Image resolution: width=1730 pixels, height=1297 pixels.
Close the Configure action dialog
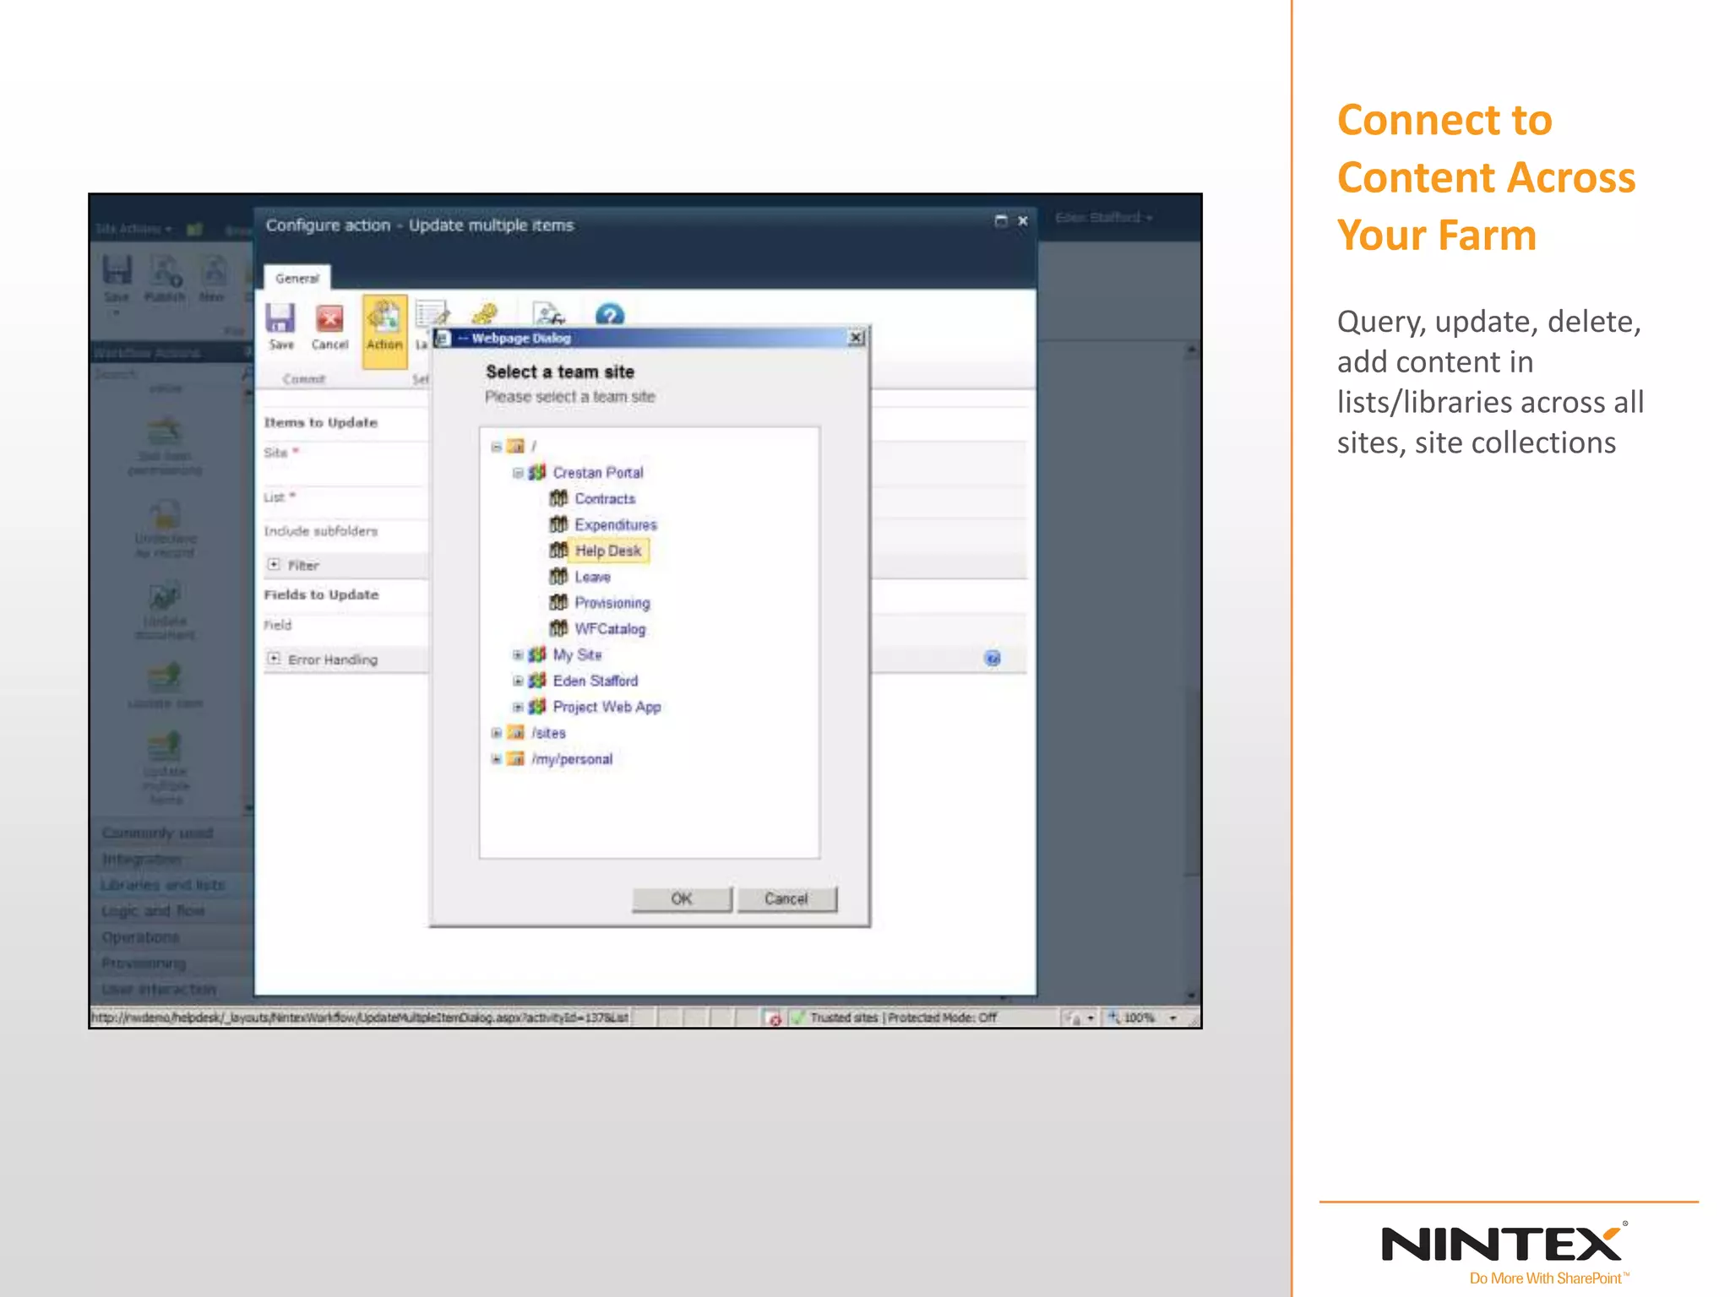point(1022,221)
